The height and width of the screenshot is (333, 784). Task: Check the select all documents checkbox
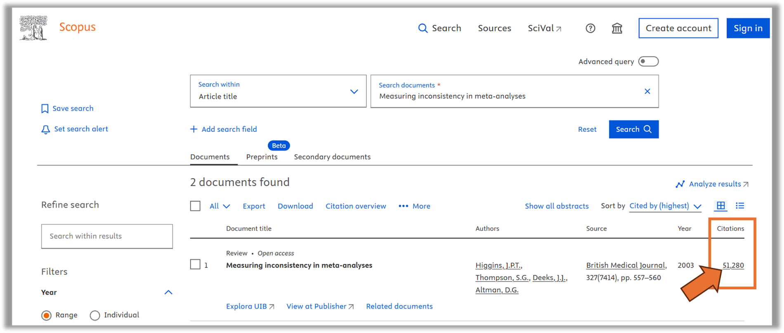(195, 206)
